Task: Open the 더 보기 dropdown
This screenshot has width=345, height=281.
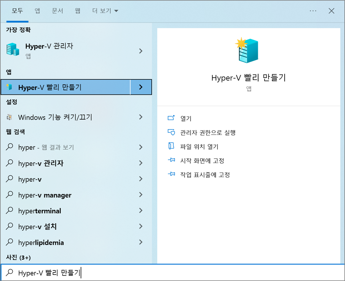Action: click(x=105, y=11)
